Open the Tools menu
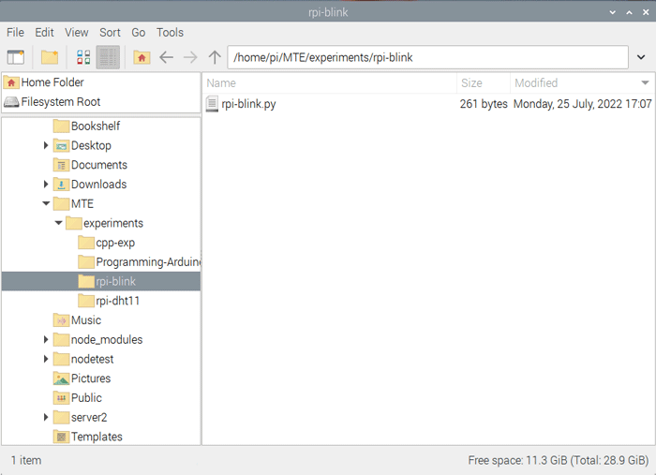The height and width of the screenshot is (475, 656). pyautogui.click(x=170, y=33)
